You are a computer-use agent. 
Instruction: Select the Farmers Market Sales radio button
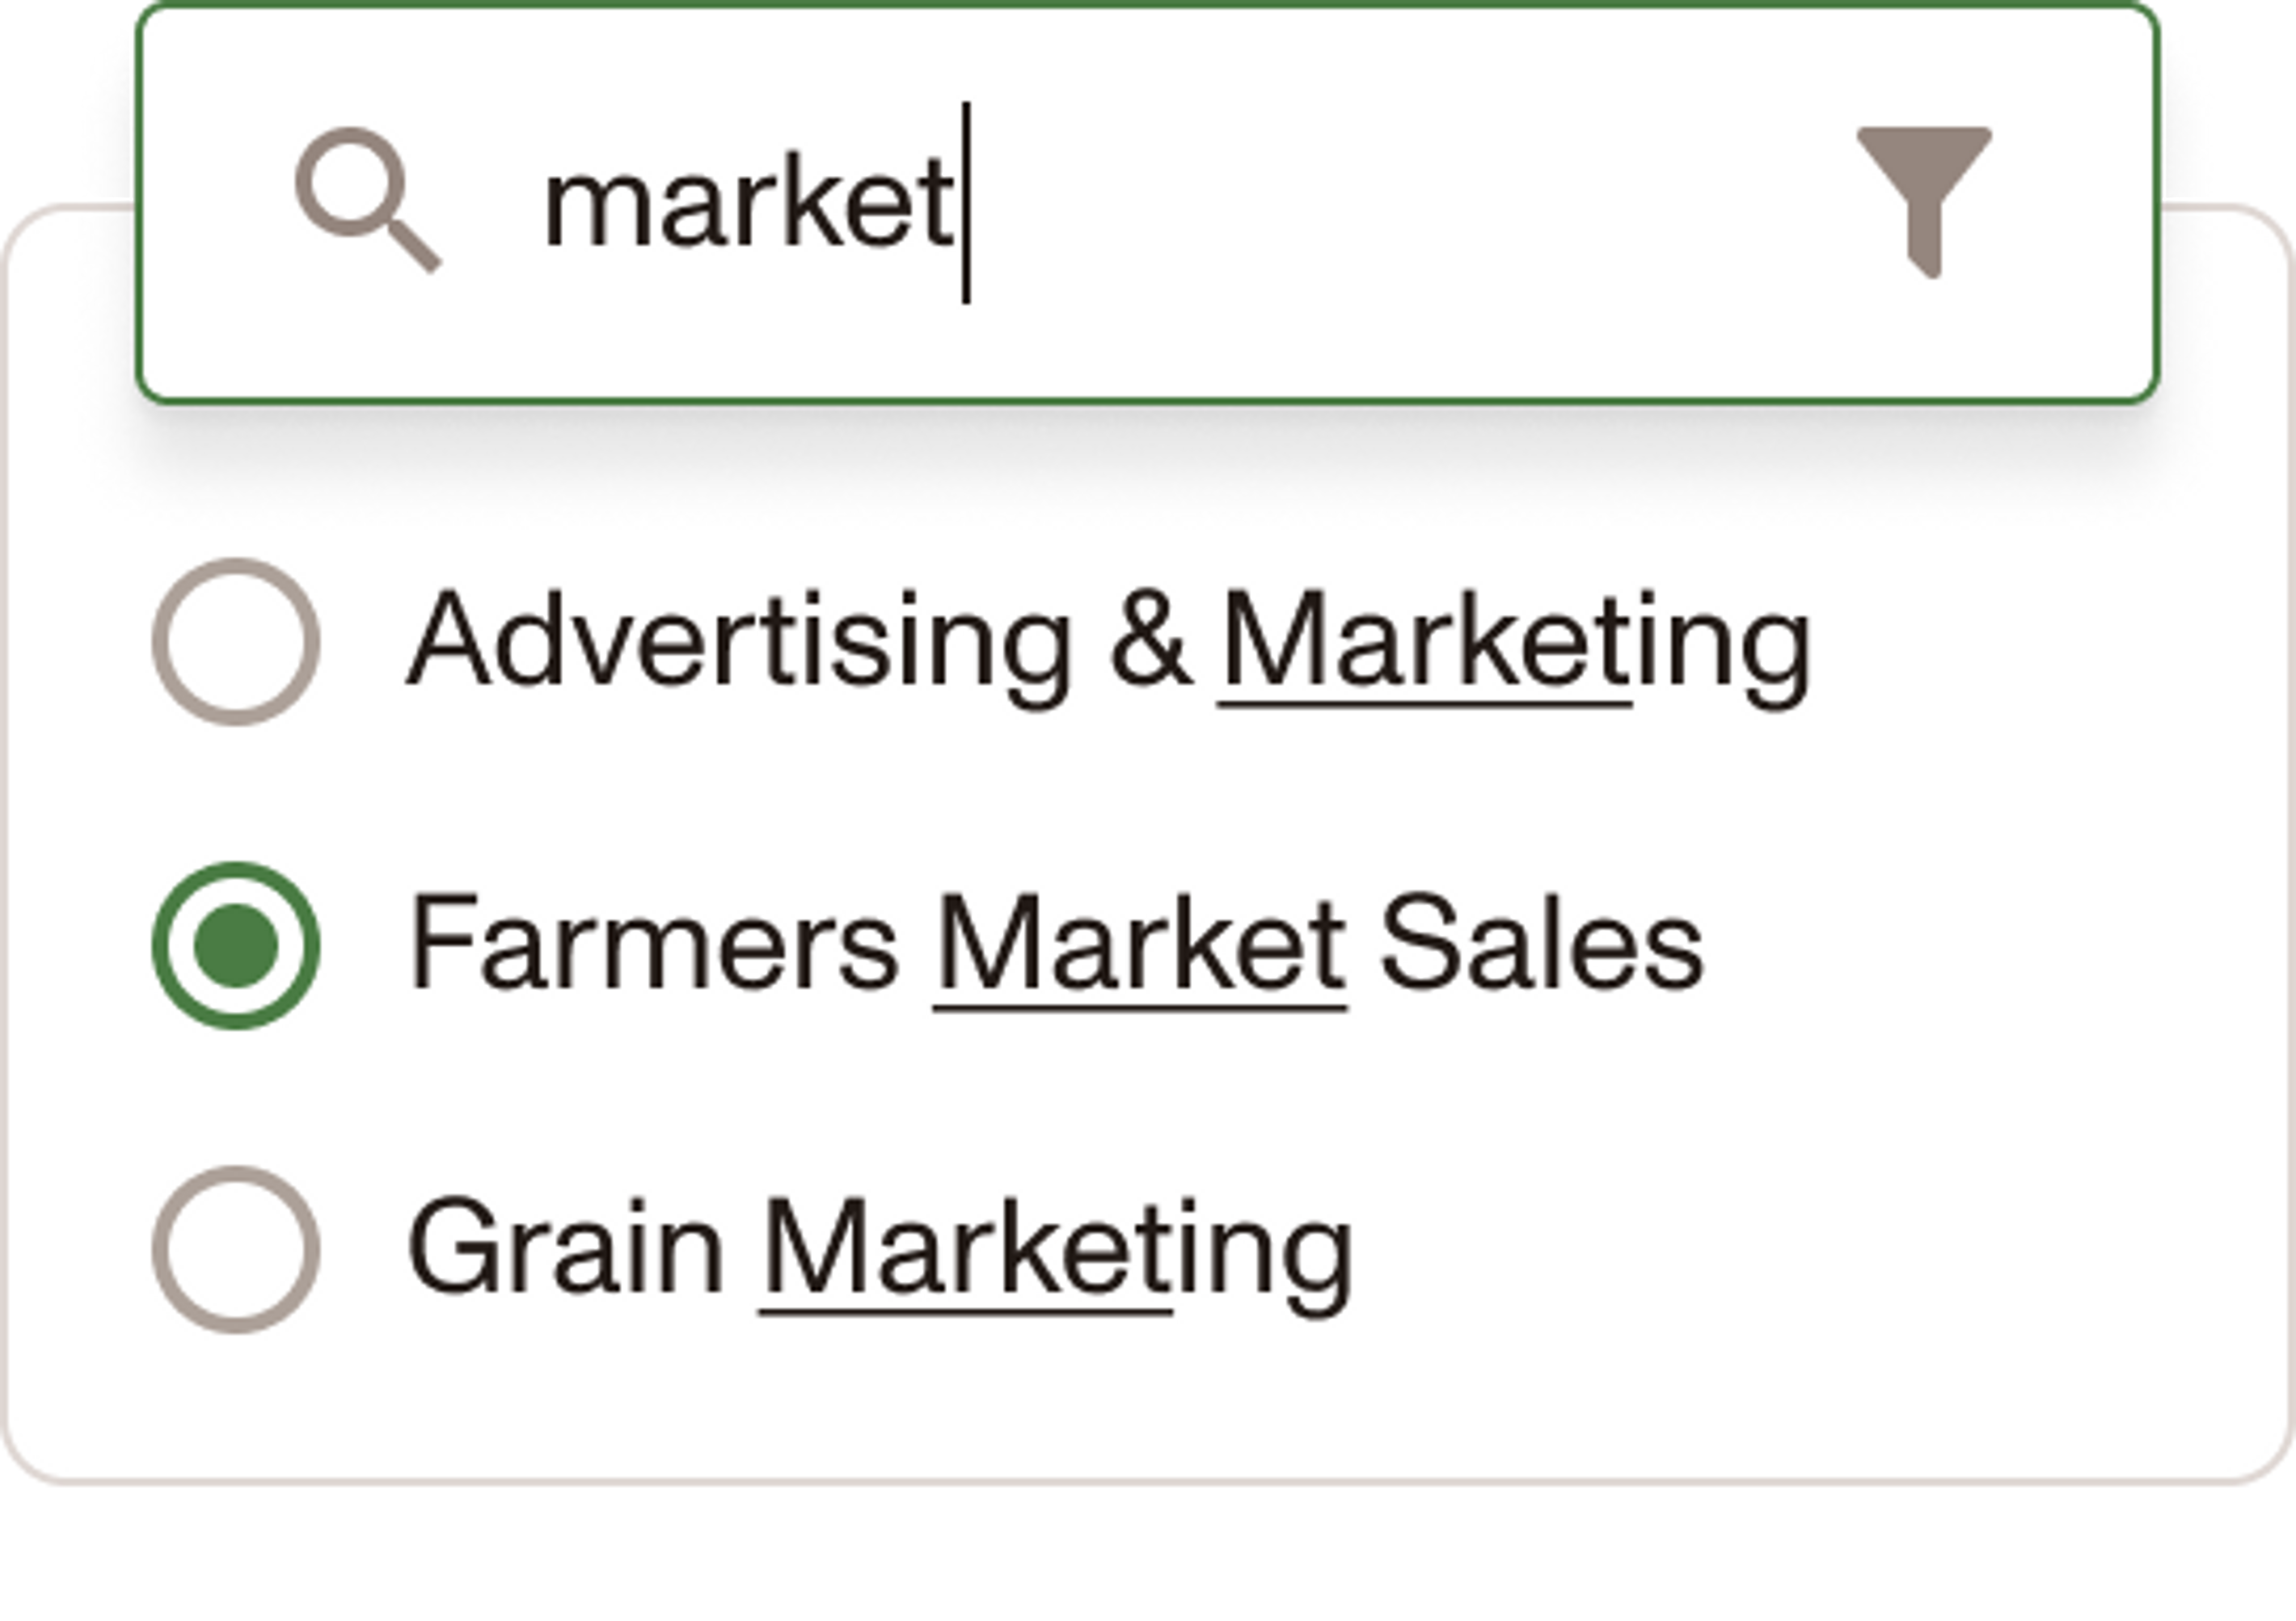[x=236, y=945]
